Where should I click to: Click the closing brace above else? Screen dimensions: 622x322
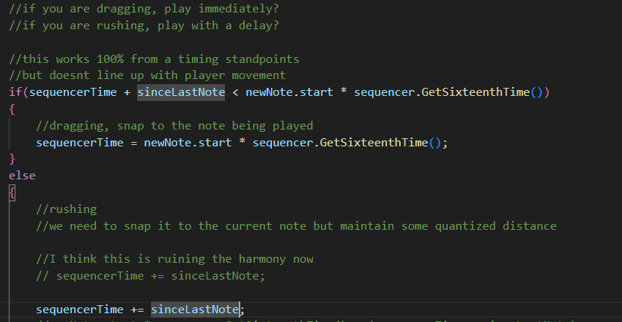point(12,159)
